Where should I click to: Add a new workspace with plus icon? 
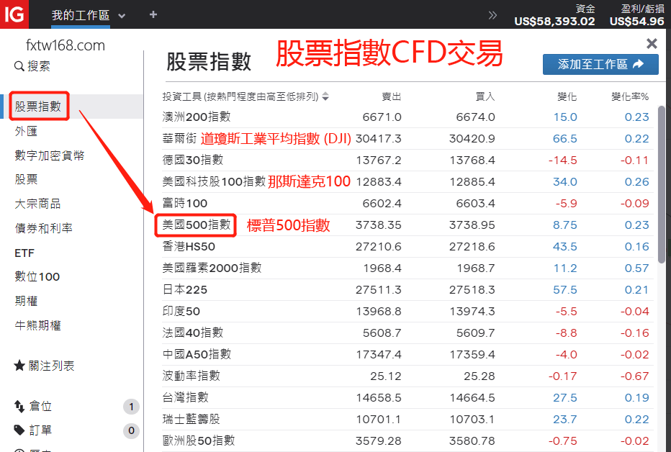(153, 15)
